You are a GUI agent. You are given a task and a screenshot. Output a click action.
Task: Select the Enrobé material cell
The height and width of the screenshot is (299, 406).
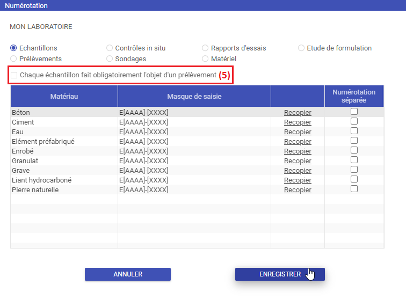[x=64, y=151]
